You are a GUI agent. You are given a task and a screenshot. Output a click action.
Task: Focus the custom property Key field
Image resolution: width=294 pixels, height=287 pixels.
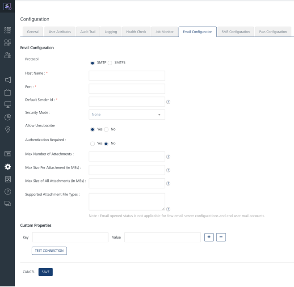tap(70, 237)
